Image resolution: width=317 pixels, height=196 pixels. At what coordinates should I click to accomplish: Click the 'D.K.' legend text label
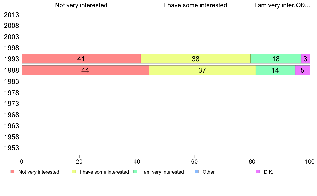tap(269, 172)
